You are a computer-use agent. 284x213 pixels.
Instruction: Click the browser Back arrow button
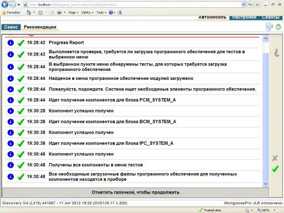pyautogui.click(x=5, y=4)
